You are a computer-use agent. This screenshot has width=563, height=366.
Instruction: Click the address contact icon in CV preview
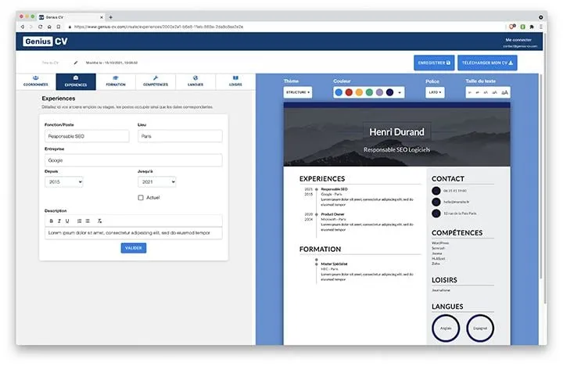(x=436, y=213)
